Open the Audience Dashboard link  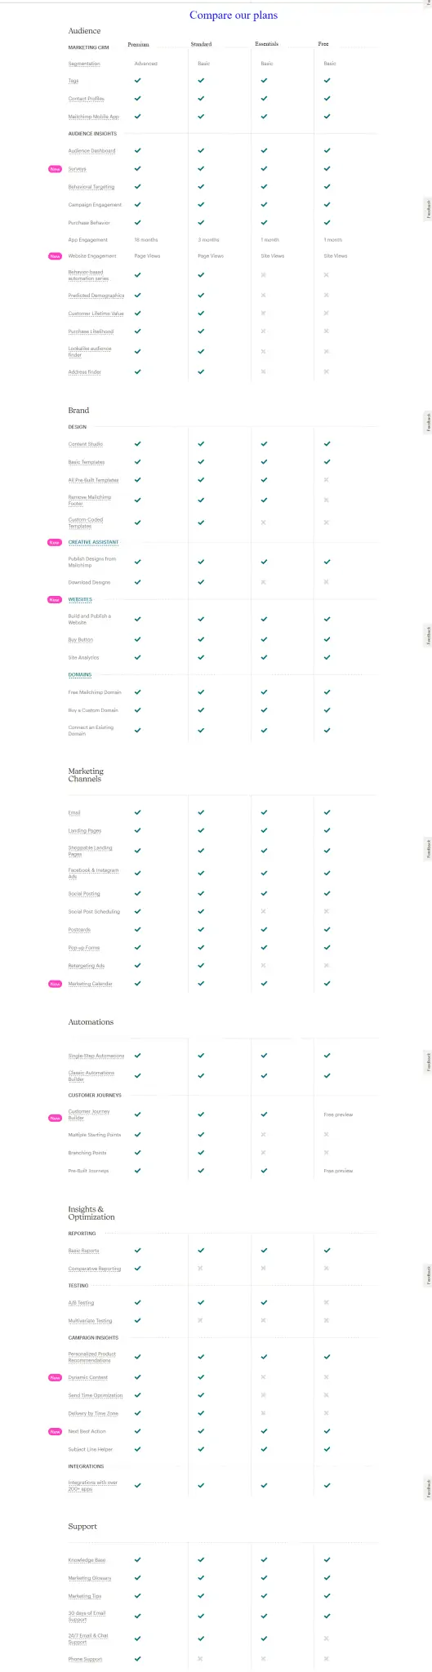(91, 151)
